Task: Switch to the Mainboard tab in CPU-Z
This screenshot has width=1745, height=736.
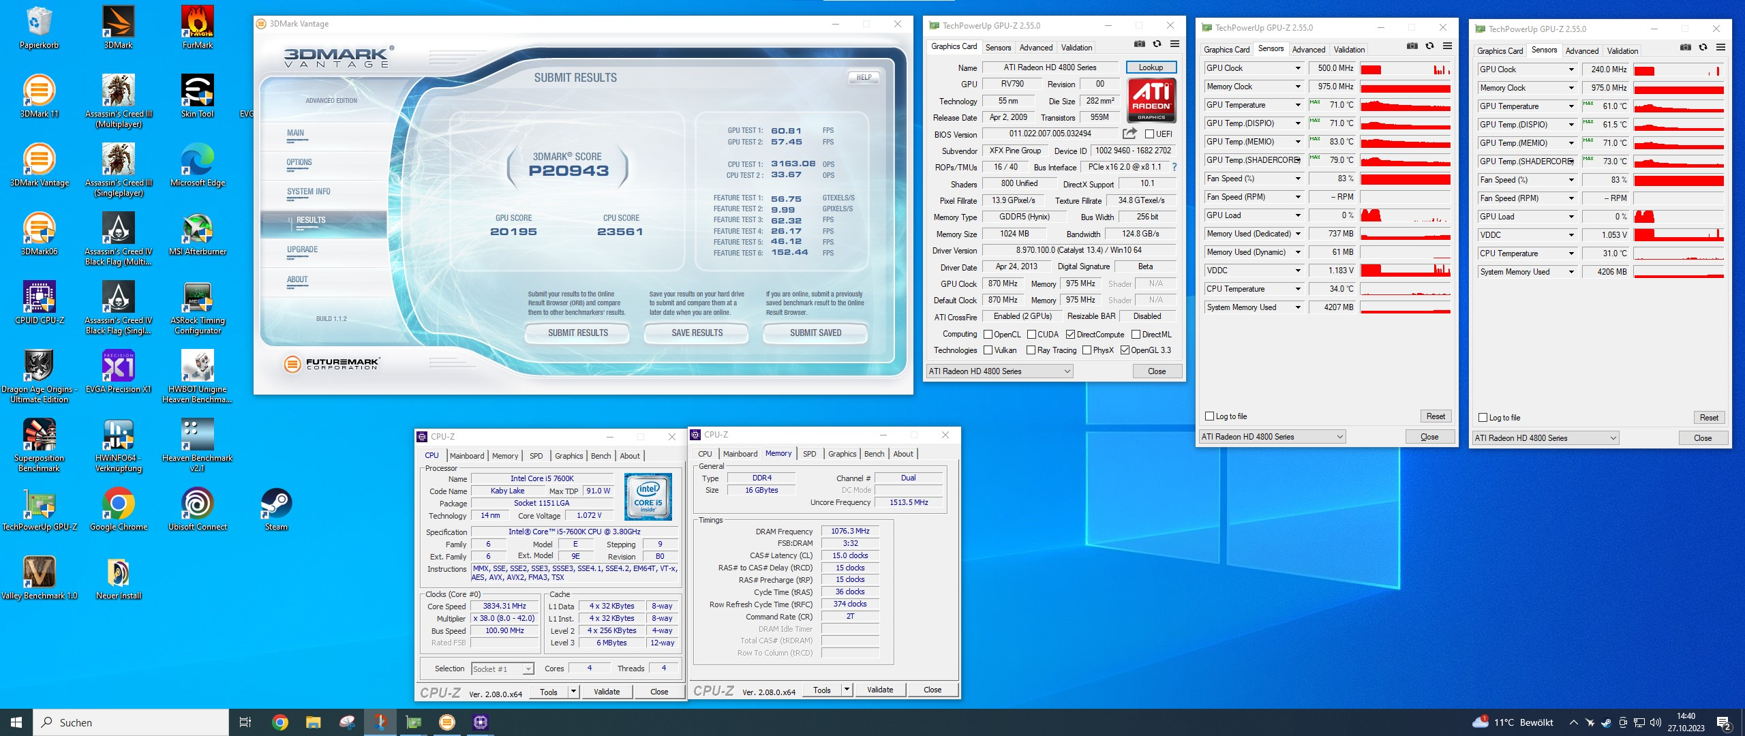Action: (x=467, y=456)
